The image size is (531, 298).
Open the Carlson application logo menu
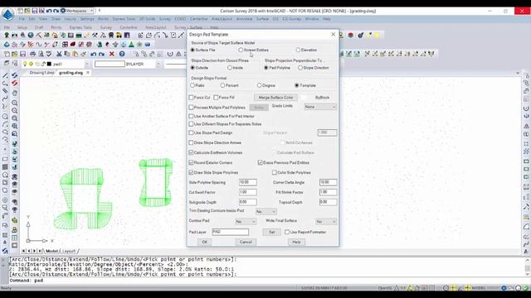coord(7,14)
